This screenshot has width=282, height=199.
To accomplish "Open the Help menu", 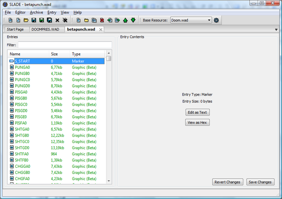I will pyautogui.click(x=78, y=12).
